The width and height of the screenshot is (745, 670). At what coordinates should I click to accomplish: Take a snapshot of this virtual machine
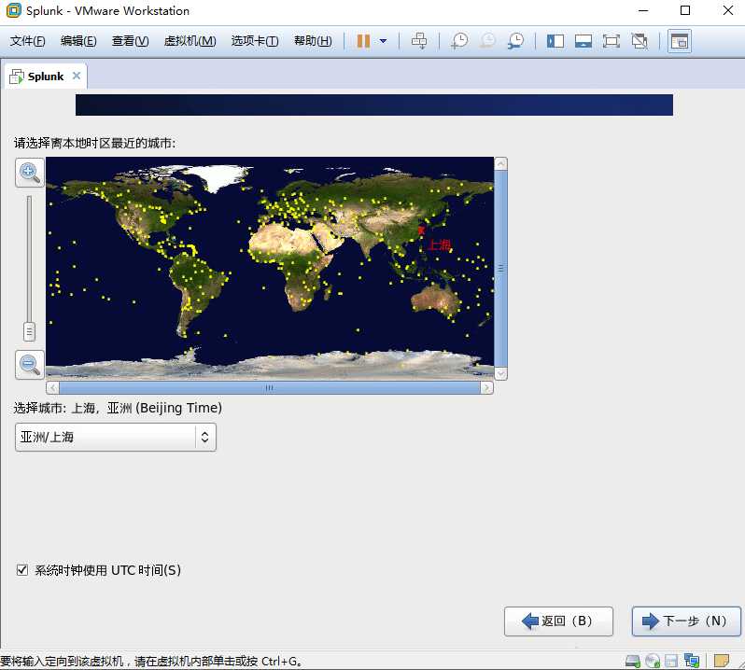459,41
